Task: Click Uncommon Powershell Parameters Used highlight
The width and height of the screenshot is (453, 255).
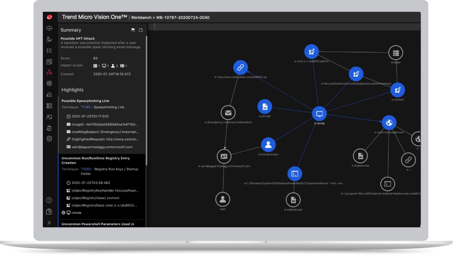Action: pos(98,224)
